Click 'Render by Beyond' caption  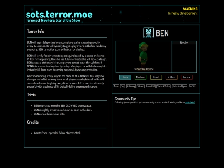pyautogui.click(x=144, y=69)
